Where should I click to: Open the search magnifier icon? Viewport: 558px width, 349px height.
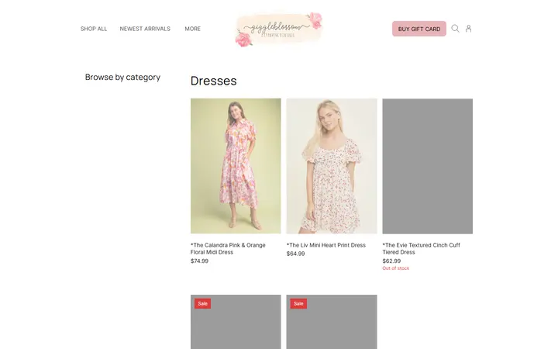pos(455,29)
